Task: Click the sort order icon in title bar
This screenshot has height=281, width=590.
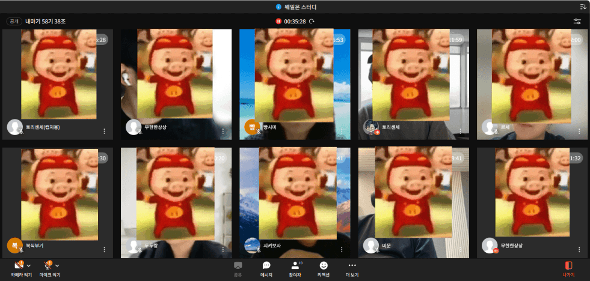Action: 583,7
